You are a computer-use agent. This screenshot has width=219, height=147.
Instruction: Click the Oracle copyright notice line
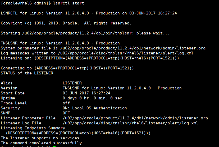[66, 23]
